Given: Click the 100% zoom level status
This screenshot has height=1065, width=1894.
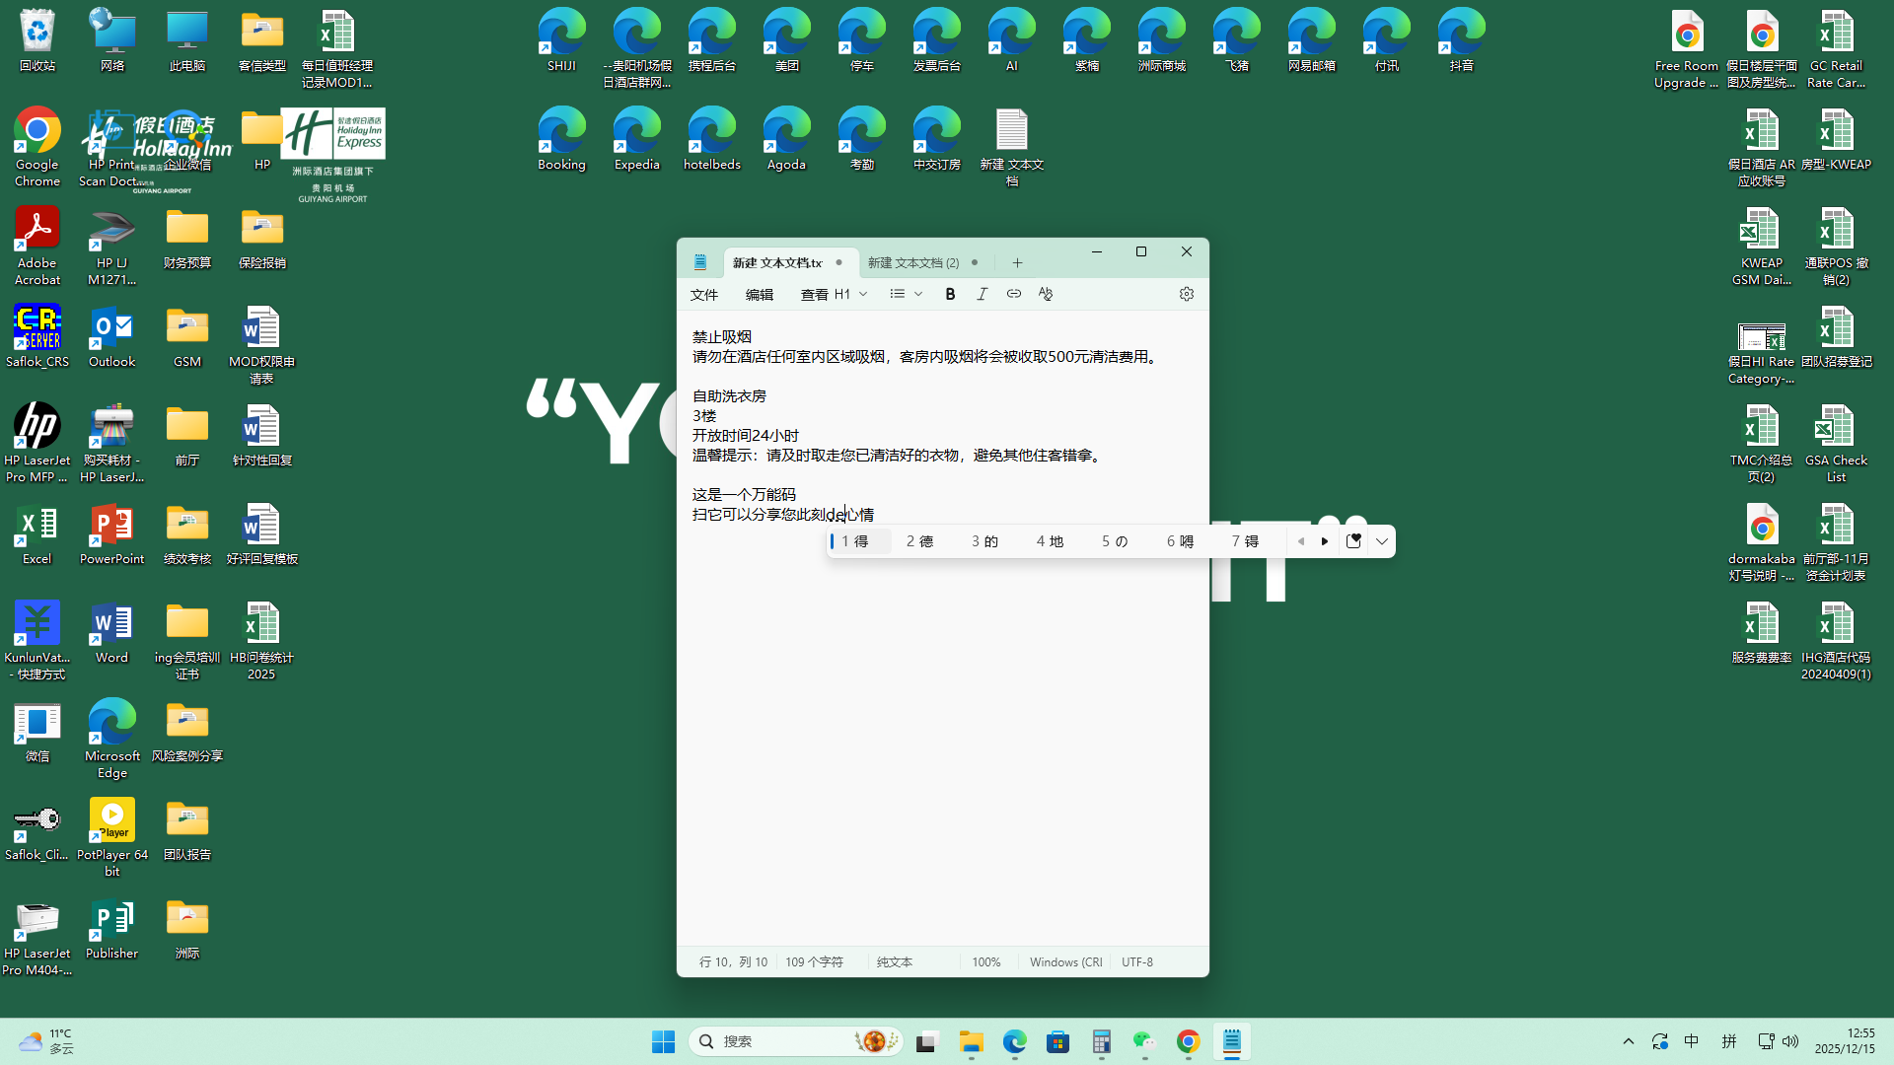Looking at the screenshot, I should tap(985, 962).
